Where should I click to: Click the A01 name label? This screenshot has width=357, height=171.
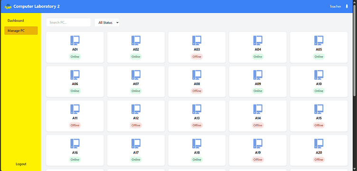point(75,49)
